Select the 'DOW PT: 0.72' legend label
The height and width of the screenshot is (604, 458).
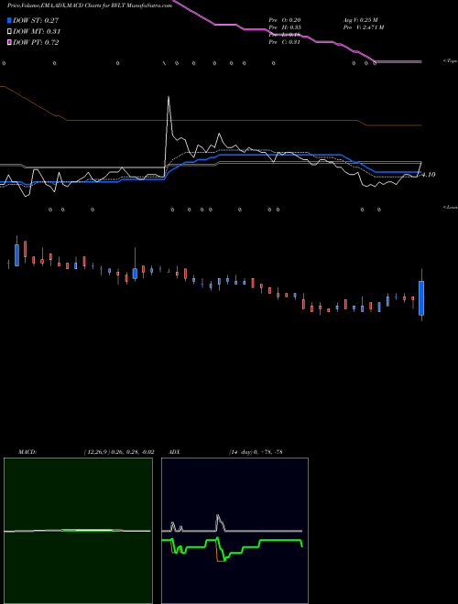click(x=36, y=43)
